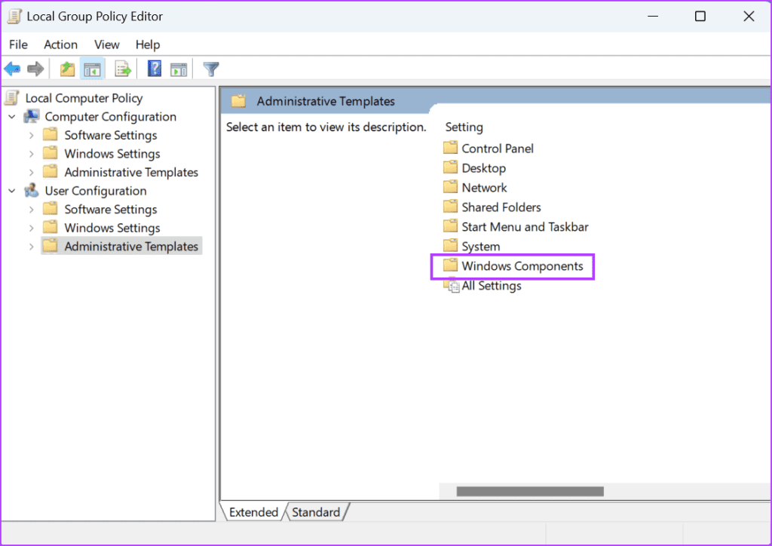The width and height of the screenshot is (772, 546).
Task: Click the Local Computer Policy scroll icon
Action: 12,98
